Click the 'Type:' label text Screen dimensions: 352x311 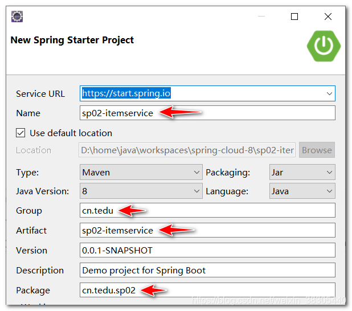click(27, 173)
